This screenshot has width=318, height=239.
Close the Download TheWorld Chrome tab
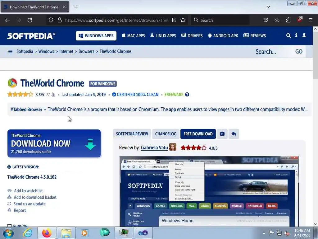[x=64, y=7]
